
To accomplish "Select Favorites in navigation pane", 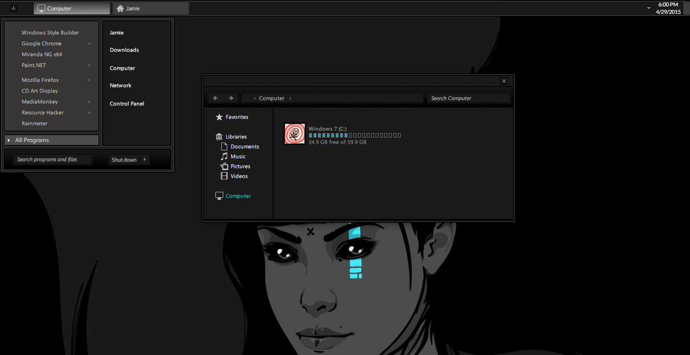I will (x=237, y=117).
